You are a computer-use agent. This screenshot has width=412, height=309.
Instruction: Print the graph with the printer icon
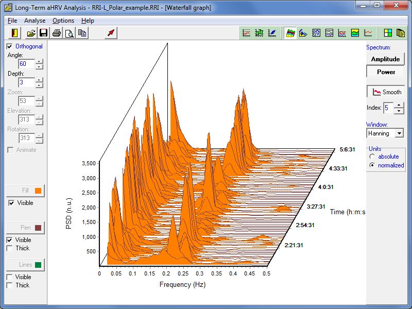click(57, 33)
